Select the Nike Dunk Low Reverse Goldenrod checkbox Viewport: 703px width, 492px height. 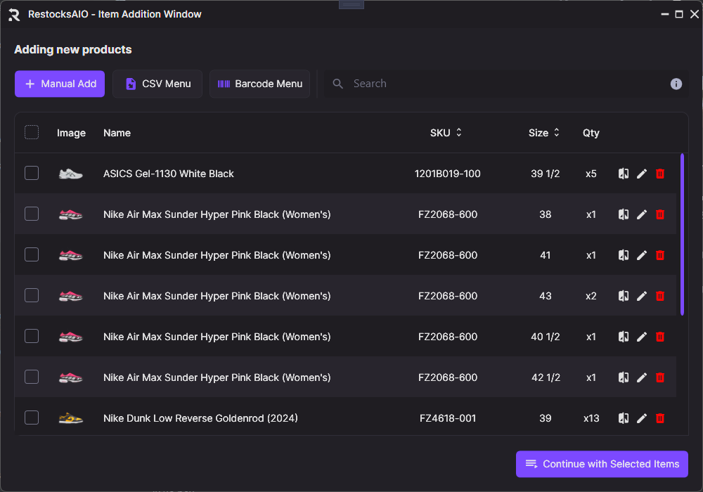(x=32, y=417)
